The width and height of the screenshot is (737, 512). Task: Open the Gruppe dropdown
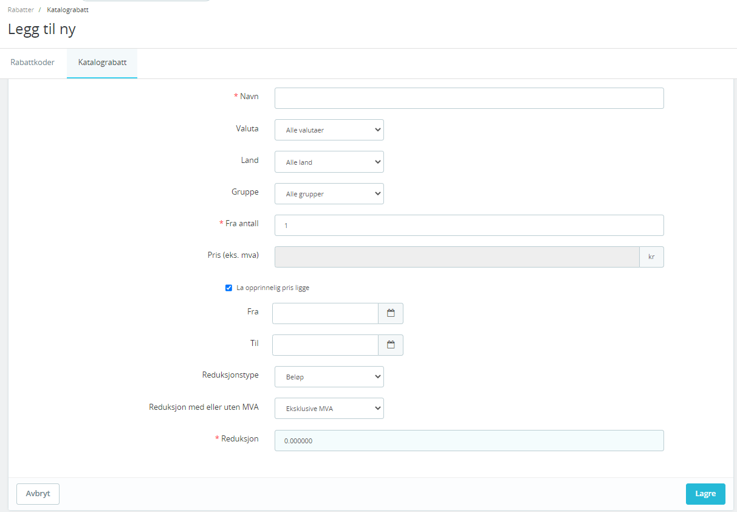pos(329,193)
